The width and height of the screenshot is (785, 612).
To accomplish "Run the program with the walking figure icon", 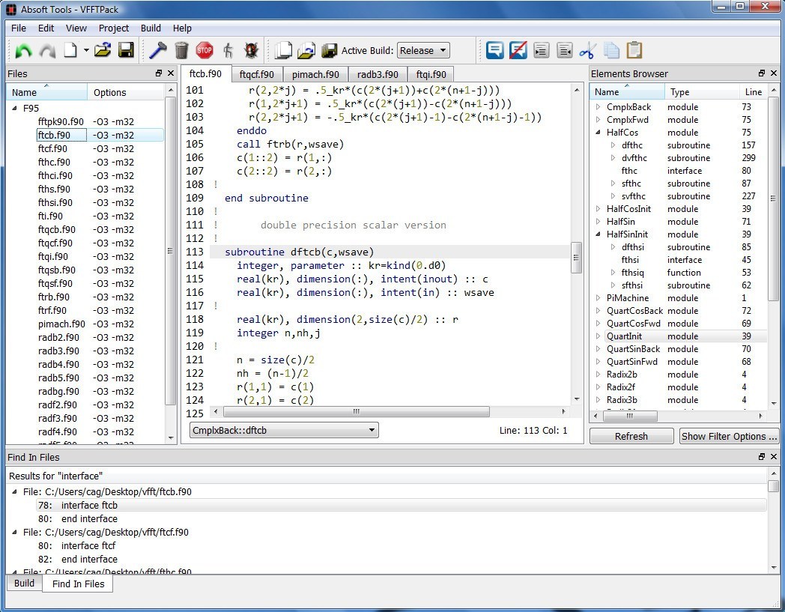I will (228, 50).
